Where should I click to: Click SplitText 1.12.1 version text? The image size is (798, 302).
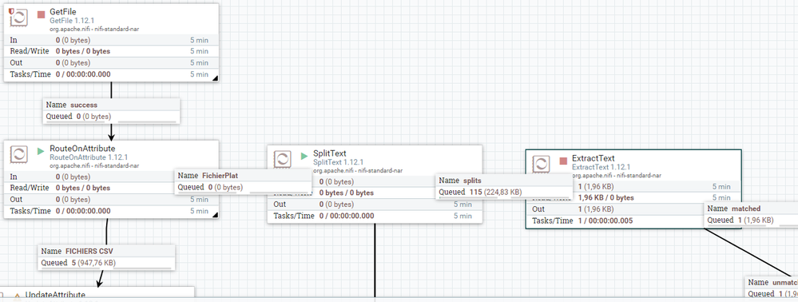[339, 162]
